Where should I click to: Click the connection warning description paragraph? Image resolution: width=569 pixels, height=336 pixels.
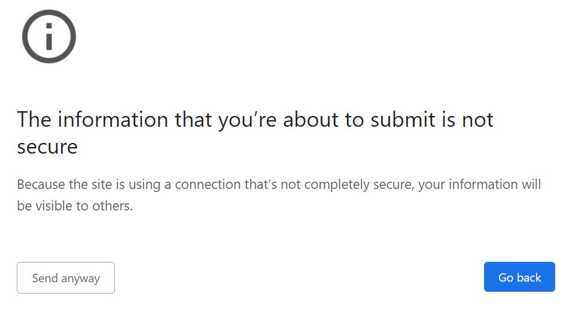(x=279, y=195)
